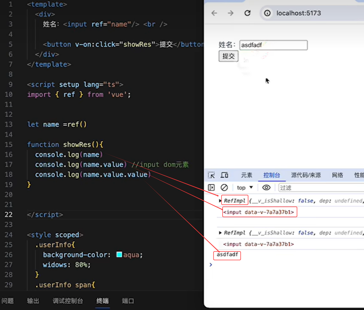
Task: Show the console sidebar panel icon
Action: point(211,188)
